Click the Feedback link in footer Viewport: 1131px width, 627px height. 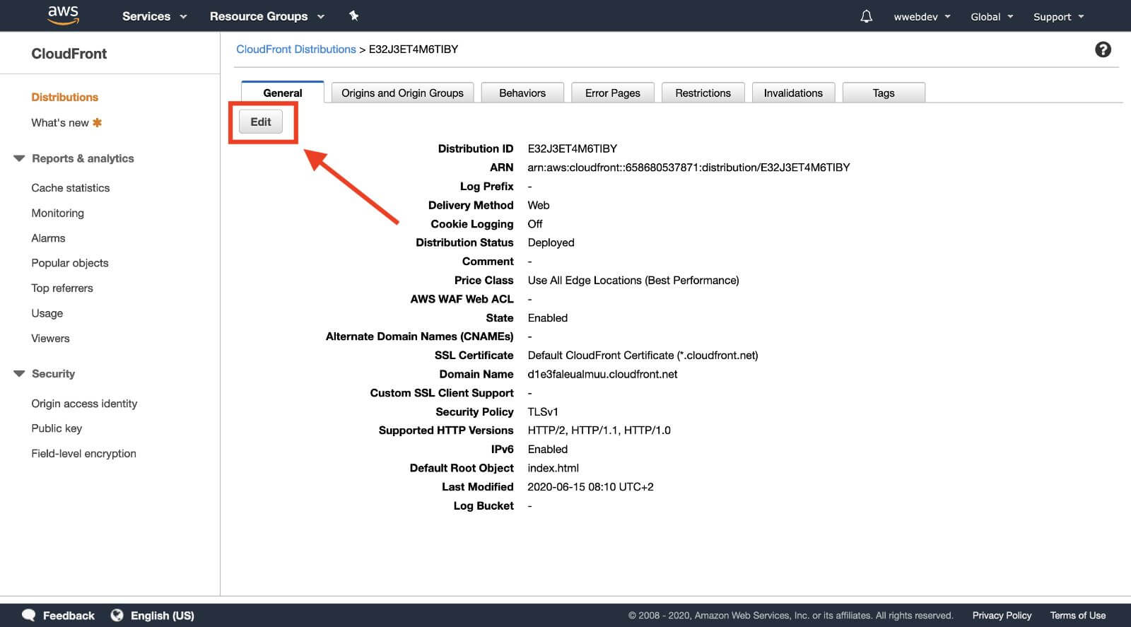point(69,615)
